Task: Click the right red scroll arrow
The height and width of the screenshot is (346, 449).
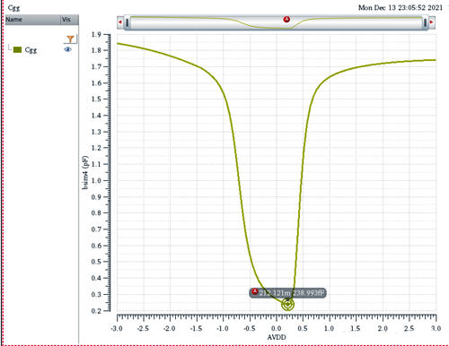Action: tap(431, 22)
